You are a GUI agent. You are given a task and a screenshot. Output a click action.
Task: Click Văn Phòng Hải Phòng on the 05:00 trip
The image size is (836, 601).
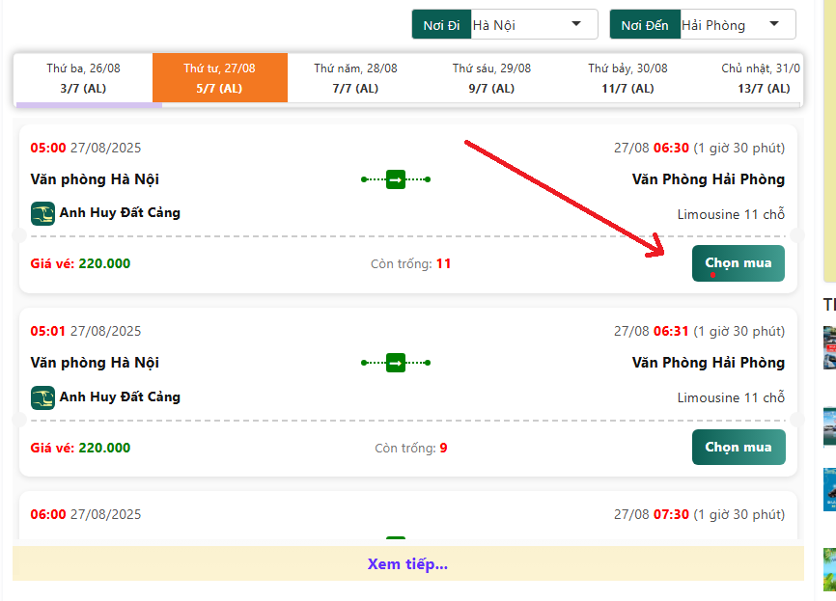tap(708, 179)
